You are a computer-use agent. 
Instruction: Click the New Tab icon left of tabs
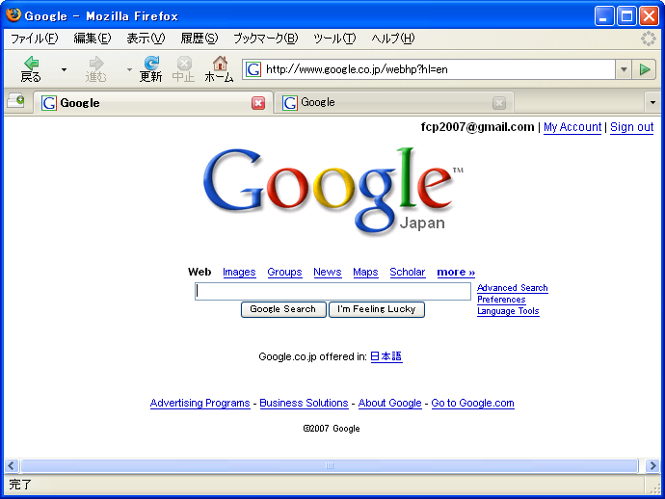pyautogui.click(x=16, y=100)
